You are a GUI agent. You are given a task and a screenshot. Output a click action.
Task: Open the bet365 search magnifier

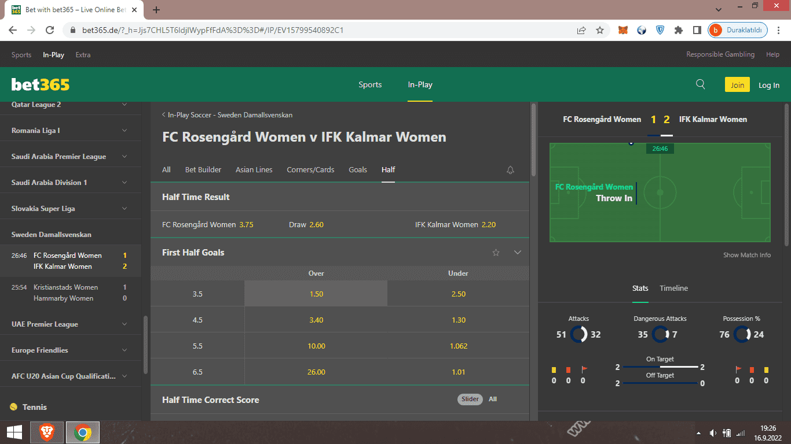click(x=700, y=84)
